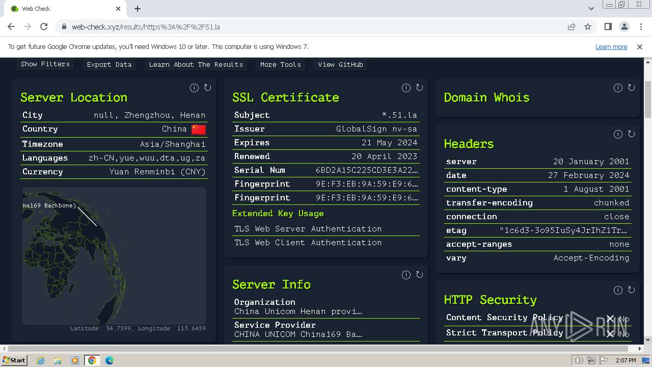Follow the Learn more link
This screenshot has height=367, width=652.
611,46
